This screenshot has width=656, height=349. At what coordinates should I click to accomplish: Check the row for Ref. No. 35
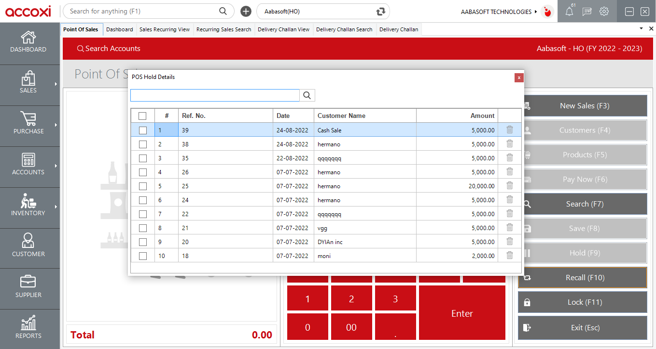142,158
